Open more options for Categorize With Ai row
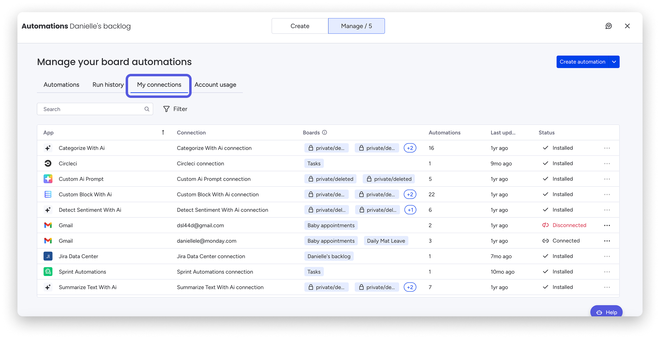The image size is (660, 339). pyautogui.click(x=607, y=148)
